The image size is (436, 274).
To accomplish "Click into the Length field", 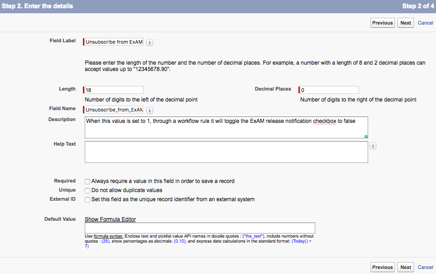I will tap(114, 90).
